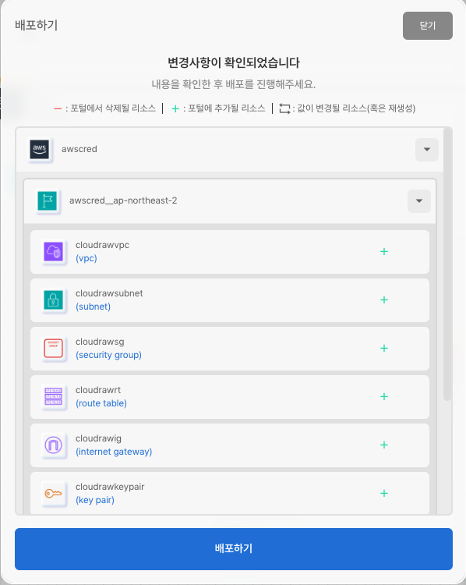The width and height of the screenshot is (466, 585).
Task: Click the plus icon on cloudrawsg row
Action: point(384,348)
